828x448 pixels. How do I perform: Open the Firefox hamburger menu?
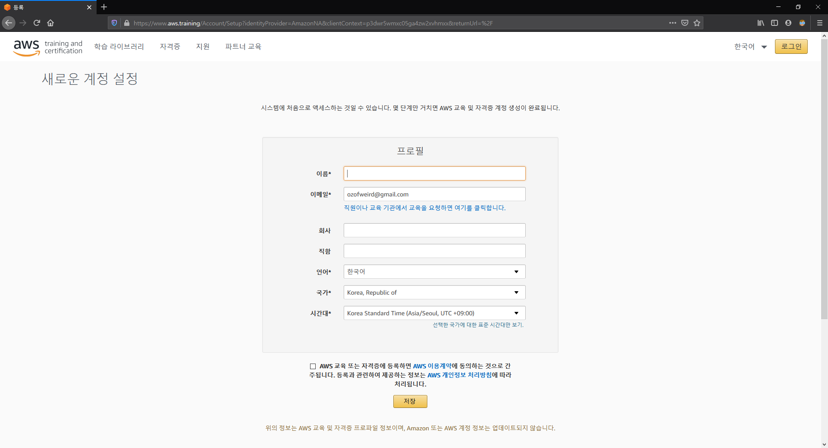[x=820, y=23]
